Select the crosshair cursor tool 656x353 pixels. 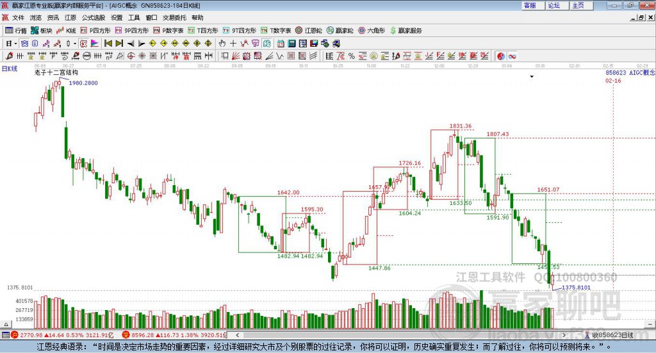(233, 44)
